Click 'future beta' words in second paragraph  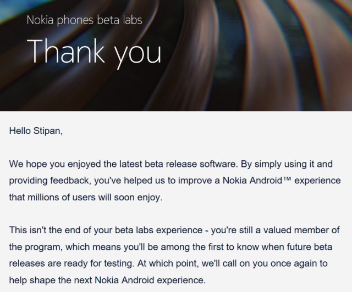click(309, 247)
